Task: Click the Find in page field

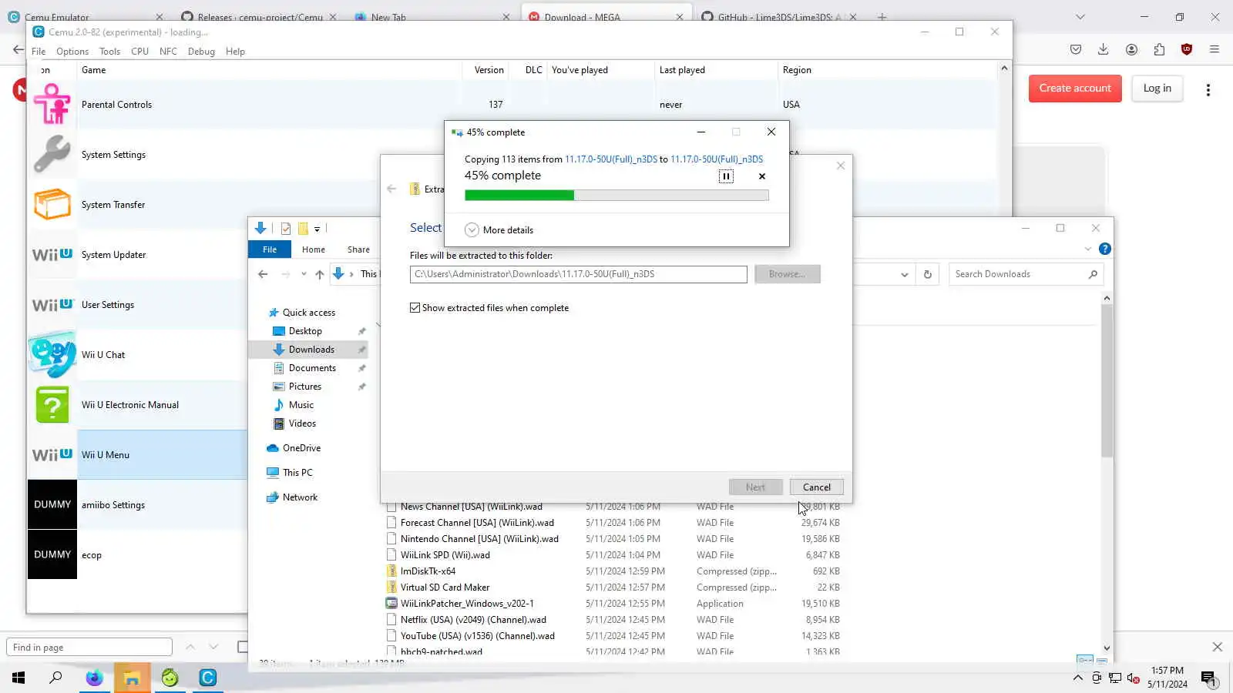Action: [89, 648]
